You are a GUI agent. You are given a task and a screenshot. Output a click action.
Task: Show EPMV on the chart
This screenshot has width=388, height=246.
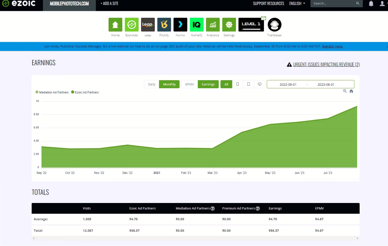190,84
